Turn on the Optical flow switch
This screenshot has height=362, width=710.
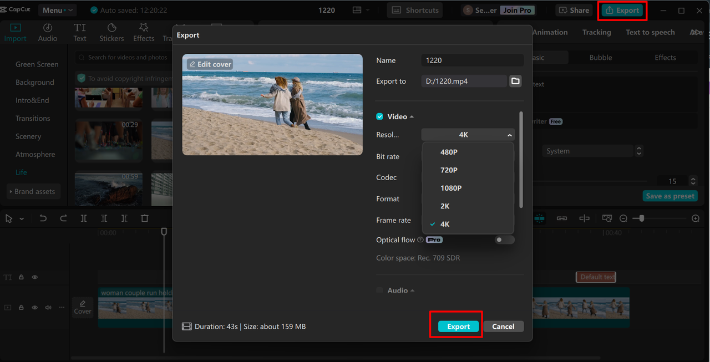coord(504,240)
